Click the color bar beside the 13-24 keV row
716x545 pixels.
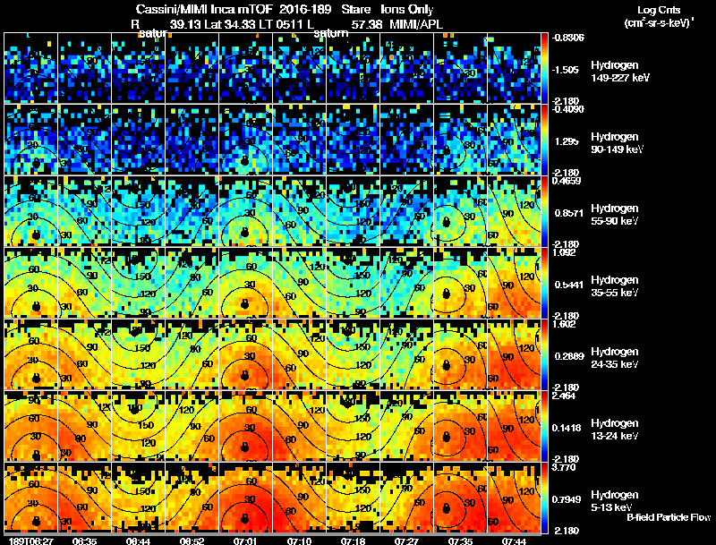coord(544,426)
